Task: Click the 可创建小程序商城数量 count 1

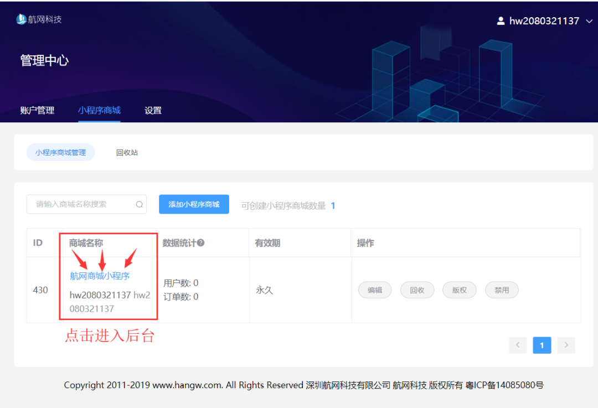Action: pos(333,206)
